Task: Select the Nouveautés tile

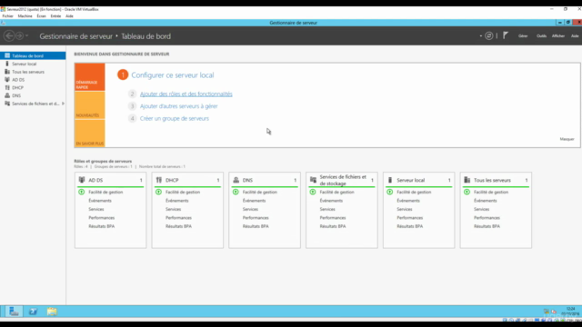Action: click(x=90, y=105)
